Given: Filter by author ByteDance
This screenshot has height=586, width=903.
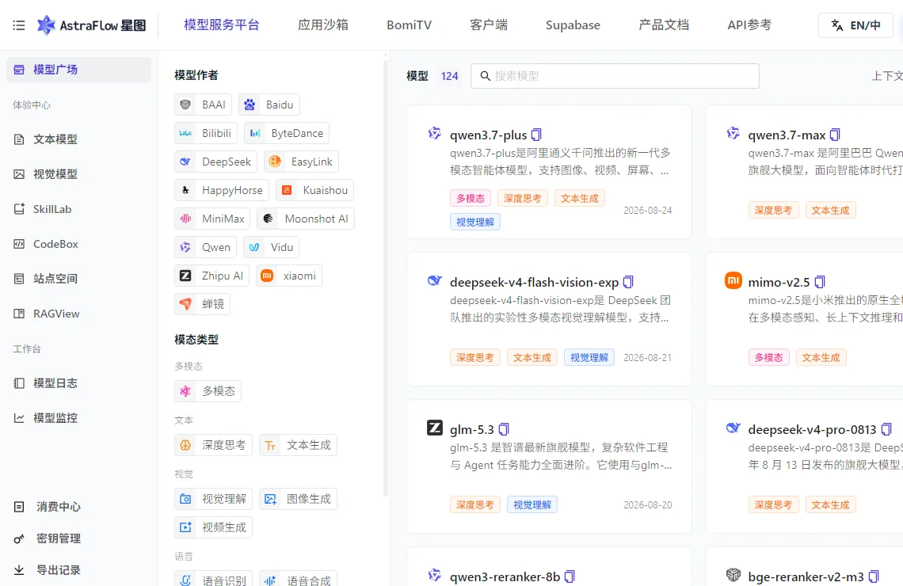Looking at the screenshot, I should (x=286, y=133).
